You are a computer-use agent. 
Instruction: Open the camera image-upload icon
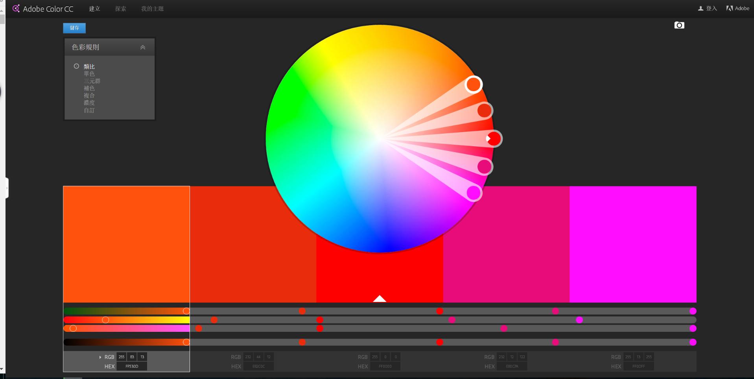pyautogui.click(x=679, y=25)
